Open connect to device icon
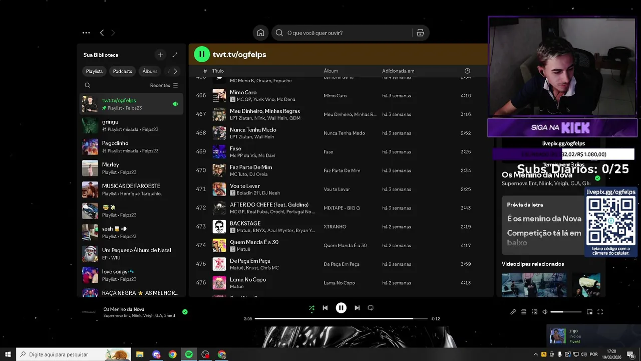 [x=534, y=312]
